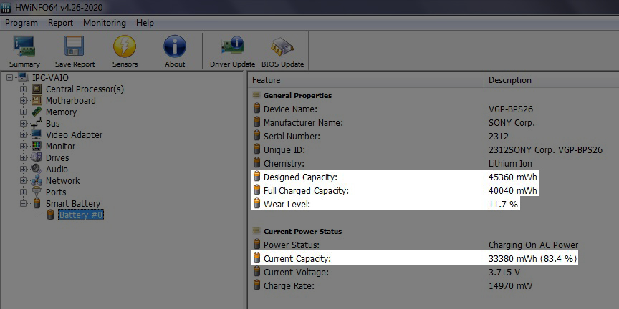Open the Monitoring menu
The width and height of the screenshot is (619, 309).
pyautogui.click(x=104, y=23)
